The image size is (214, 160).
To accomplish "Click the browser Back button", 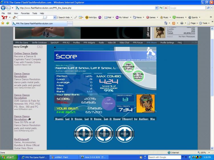I will coord(3,8).
